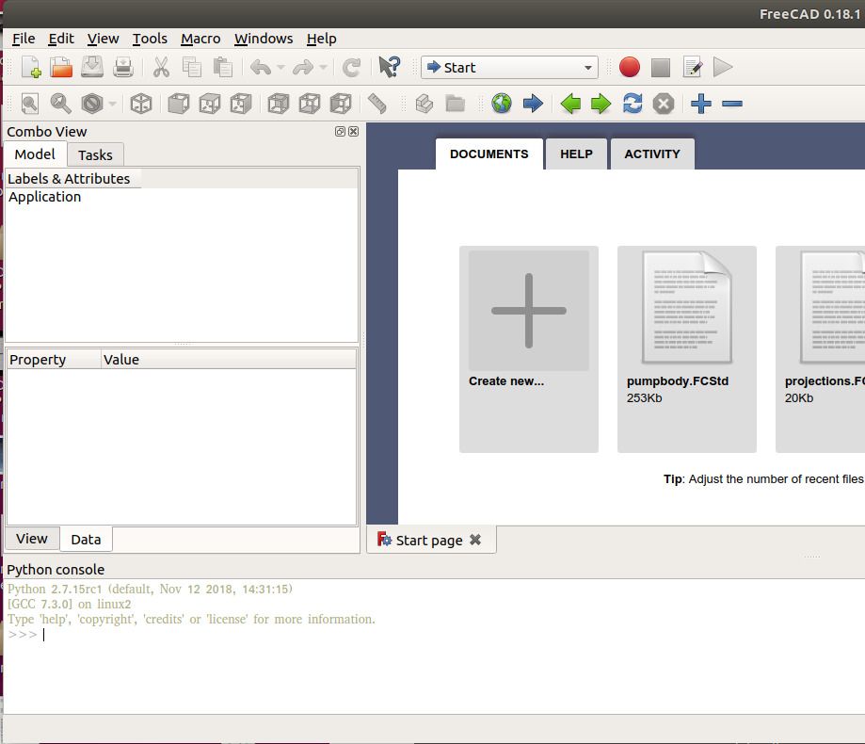
Task: Switch to the bottom view cube
Action: coord(310,104)
